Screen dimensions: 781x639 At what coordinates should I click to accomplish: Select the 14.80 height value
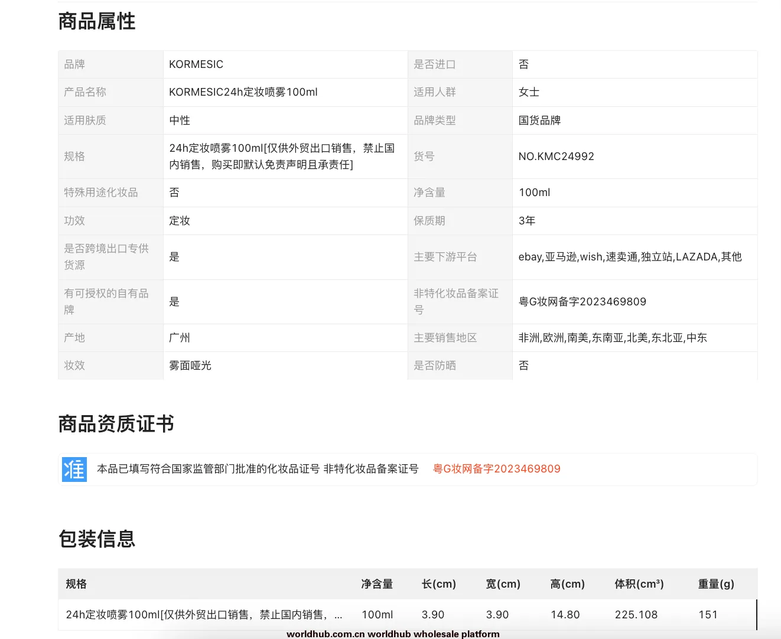coord(565,615)
